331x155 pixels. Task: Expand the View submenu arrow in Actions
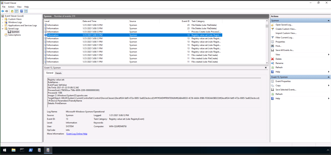point(328,54)
